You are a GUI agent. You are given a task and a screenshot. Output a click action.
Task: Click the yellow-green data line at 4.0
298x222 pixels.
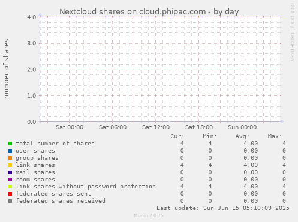pyautogui.click(x=160, y=17)
